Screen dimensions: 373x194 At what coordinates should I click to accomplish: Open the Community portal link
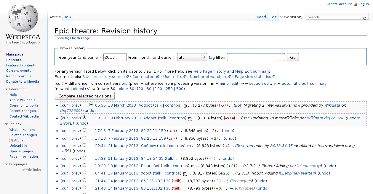[x=24, y=105]
